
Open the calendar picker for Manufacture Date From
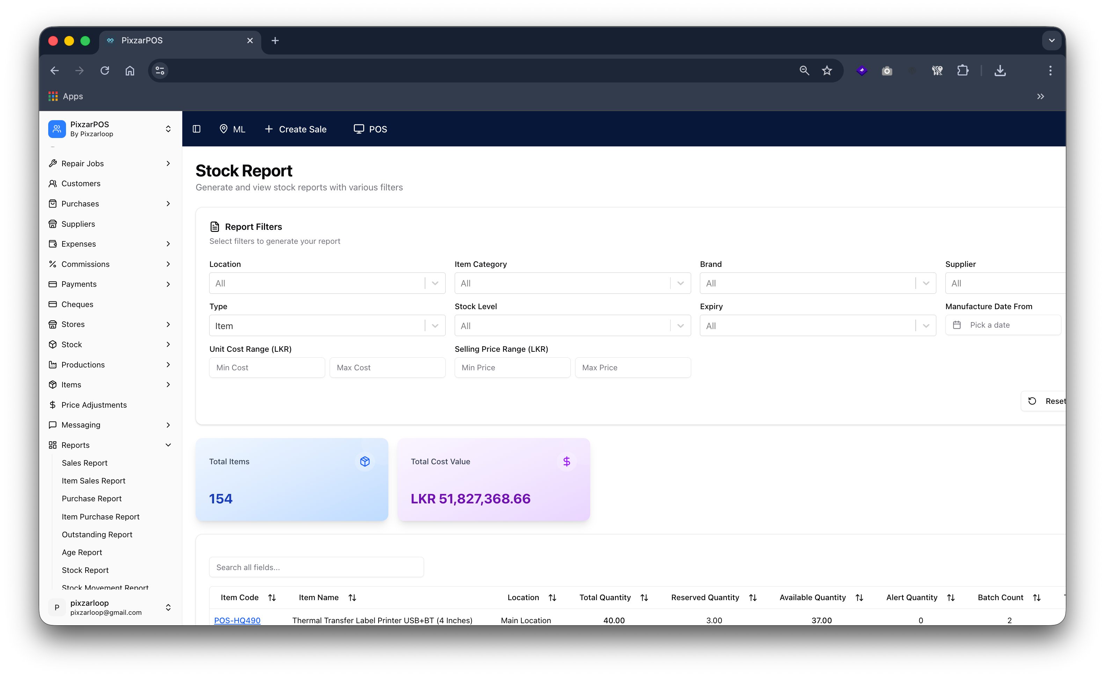click(958, 325)
